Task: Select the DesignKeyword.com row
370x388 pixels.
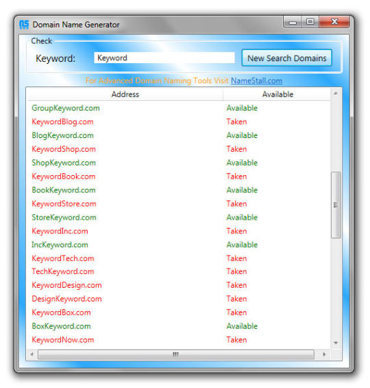Action: pyautogui.click(x=179, y=299)
